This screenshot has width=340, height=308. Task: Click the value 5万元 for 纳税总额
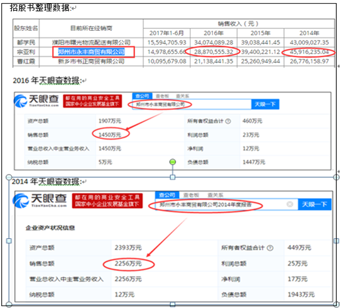pyautogui.click(x=105, y=162)
